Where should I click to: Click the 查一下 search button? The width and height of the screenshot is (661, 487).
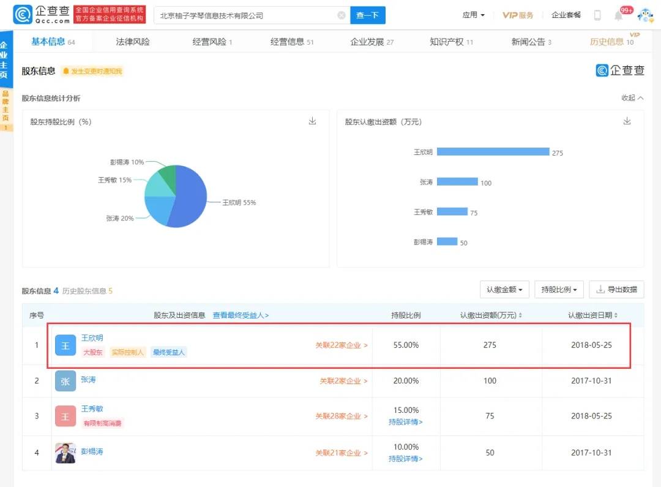[368, 15]
